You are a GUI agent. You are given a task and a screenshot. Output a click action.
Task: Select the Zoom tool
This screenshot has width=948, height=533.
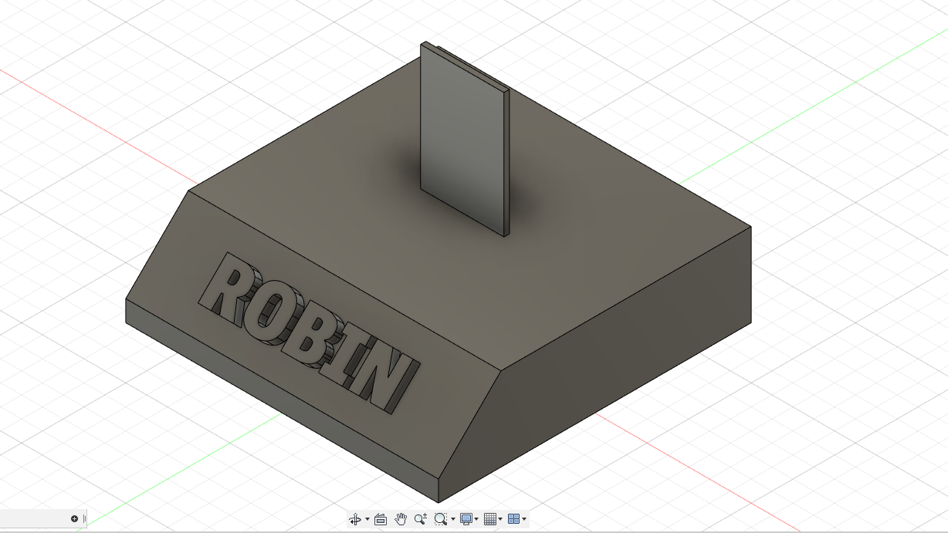pyautogui.click(x=421, y=518)
